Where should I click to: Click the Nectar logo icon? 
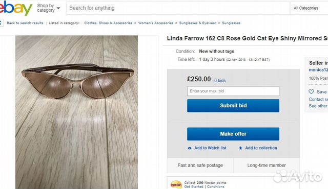(176, 184)
